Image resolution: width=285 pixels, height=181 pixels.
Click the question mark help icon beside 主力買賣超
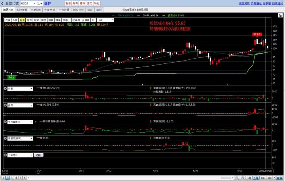36,122
